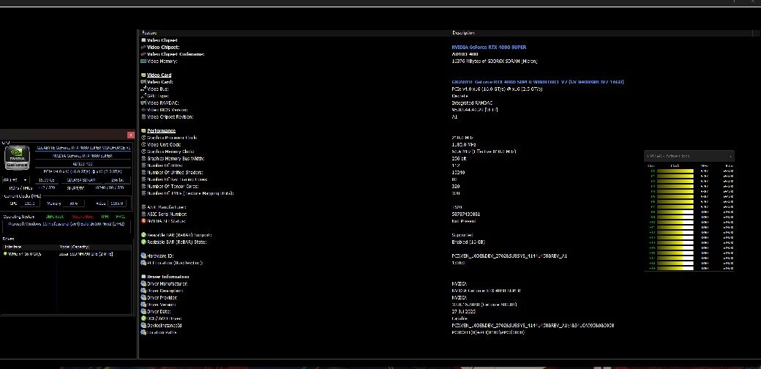This screenshot has height=369, width=761.
Task: Close the GPU summary panel with red button
Action: tap(130, 135)
